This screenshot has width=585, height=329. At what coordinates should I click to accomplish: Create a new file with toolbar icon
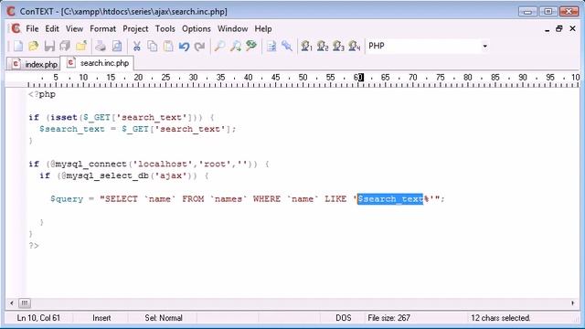18,47
